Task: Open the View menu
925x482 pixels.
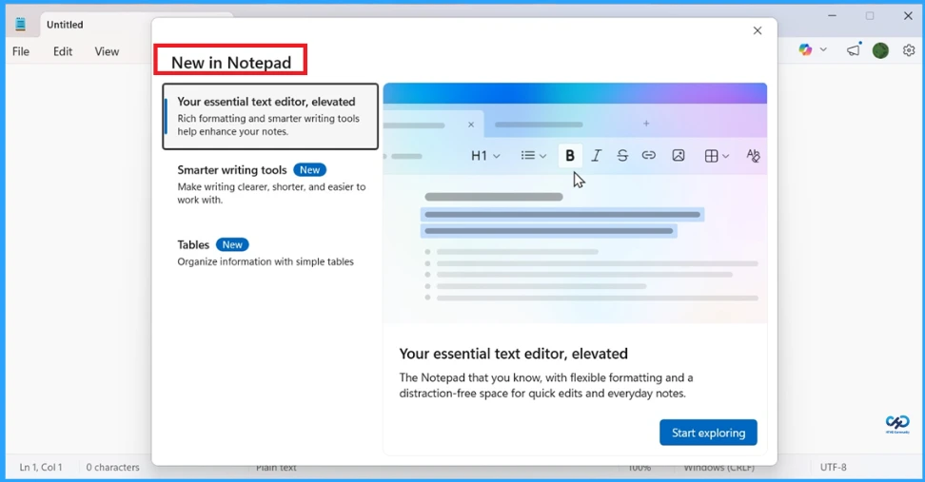Action: click(107, 51)
